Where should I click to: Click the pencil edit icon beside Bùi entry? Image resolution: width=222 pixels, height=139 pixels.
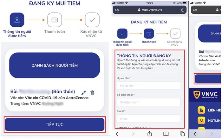tap(84, 93)
